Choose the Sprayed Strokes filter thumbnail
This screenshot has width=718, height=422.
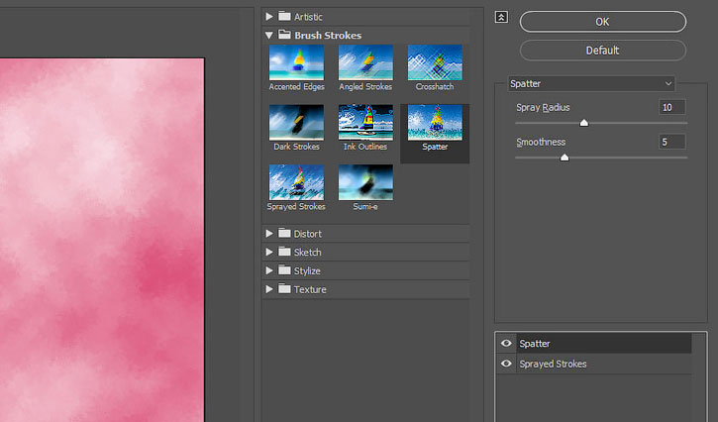click(x=296, y=182)
